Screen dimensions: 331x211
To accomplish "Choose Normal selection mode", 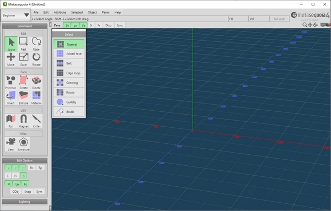I will (69, 44).
